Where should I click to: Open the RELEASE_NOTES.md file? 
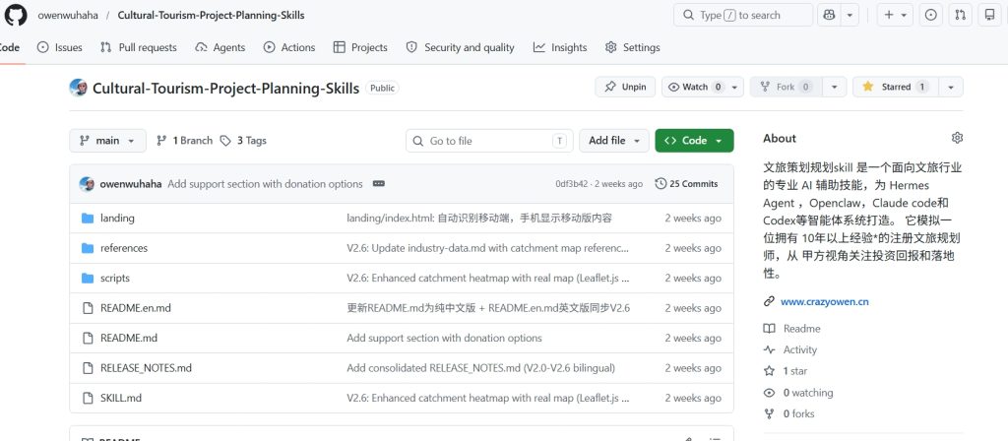coord(146,368)
